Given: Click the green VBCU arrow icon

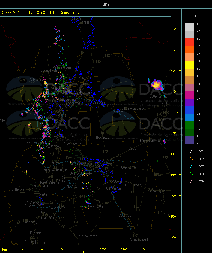Looking at the screenshot, I should point(189,174).
